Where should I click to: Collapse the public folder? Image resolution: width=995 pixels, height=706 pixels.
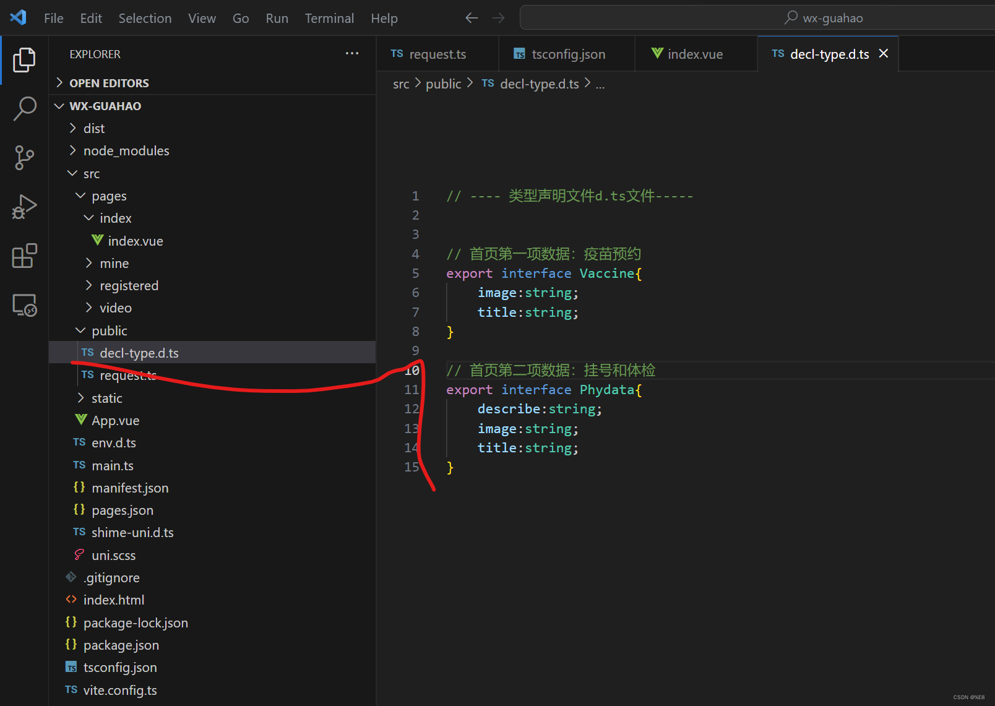click(80, 330)
